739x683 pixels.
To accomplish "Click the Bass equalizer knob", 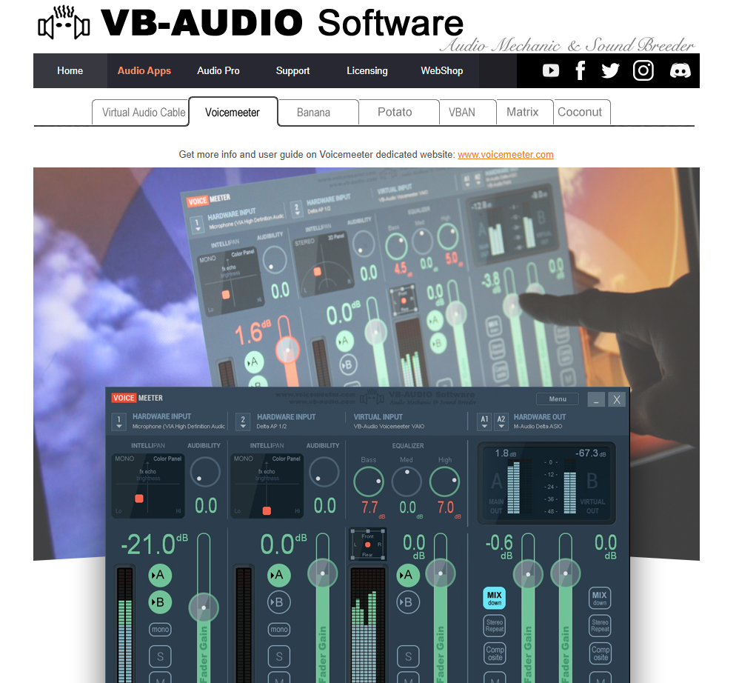I will click(369, 482).
